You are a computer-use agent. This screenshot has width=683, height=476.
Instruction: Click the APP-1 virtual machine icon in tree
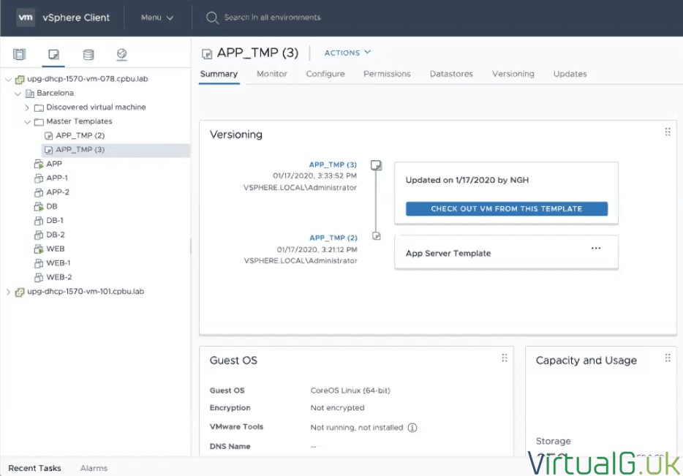point(39,178)
